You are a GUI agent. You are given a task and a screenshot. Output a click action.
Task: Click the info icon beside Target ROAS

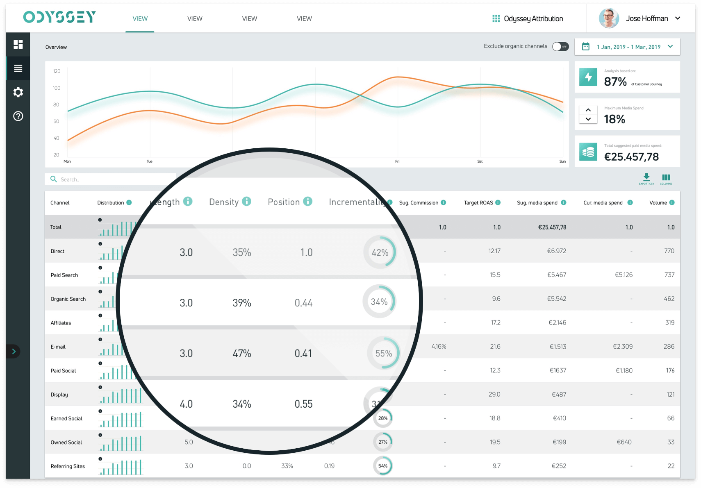[498, 202]
